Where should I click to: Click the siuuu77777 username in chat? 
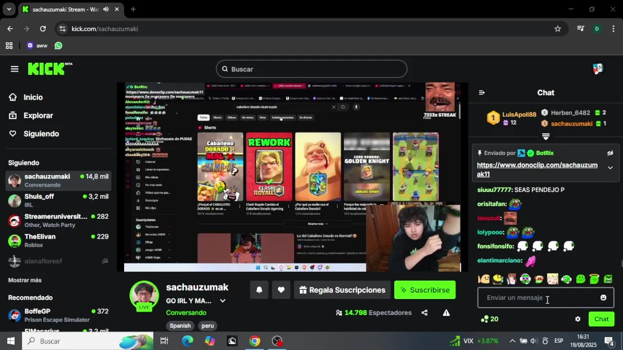click(495, 190)
